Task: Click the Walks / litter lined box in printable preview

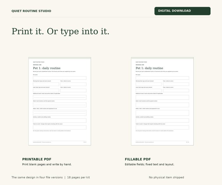Action: click(60, 113)
